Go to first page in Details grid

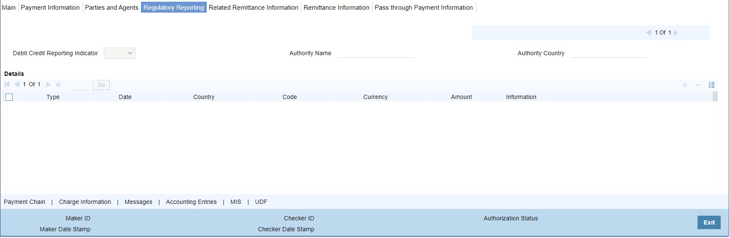7,85
